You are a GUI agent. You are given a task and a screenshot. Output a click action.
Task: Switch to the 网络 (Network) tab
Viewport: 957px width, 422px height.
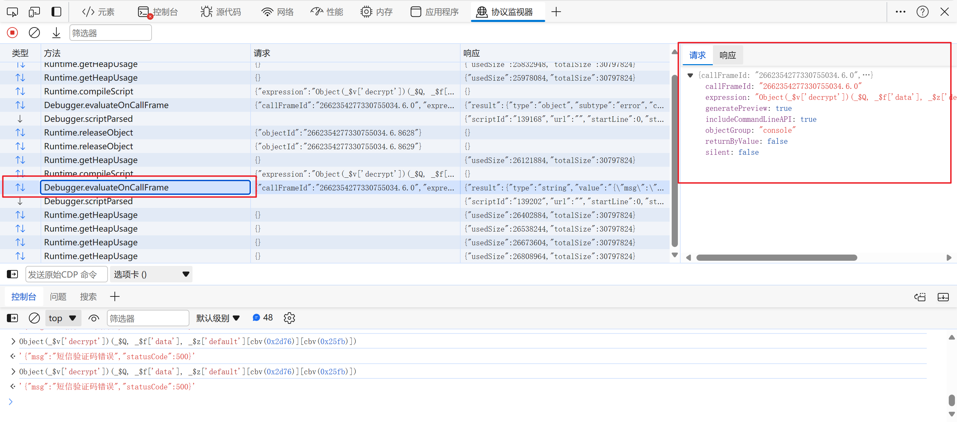coord(277,12)
